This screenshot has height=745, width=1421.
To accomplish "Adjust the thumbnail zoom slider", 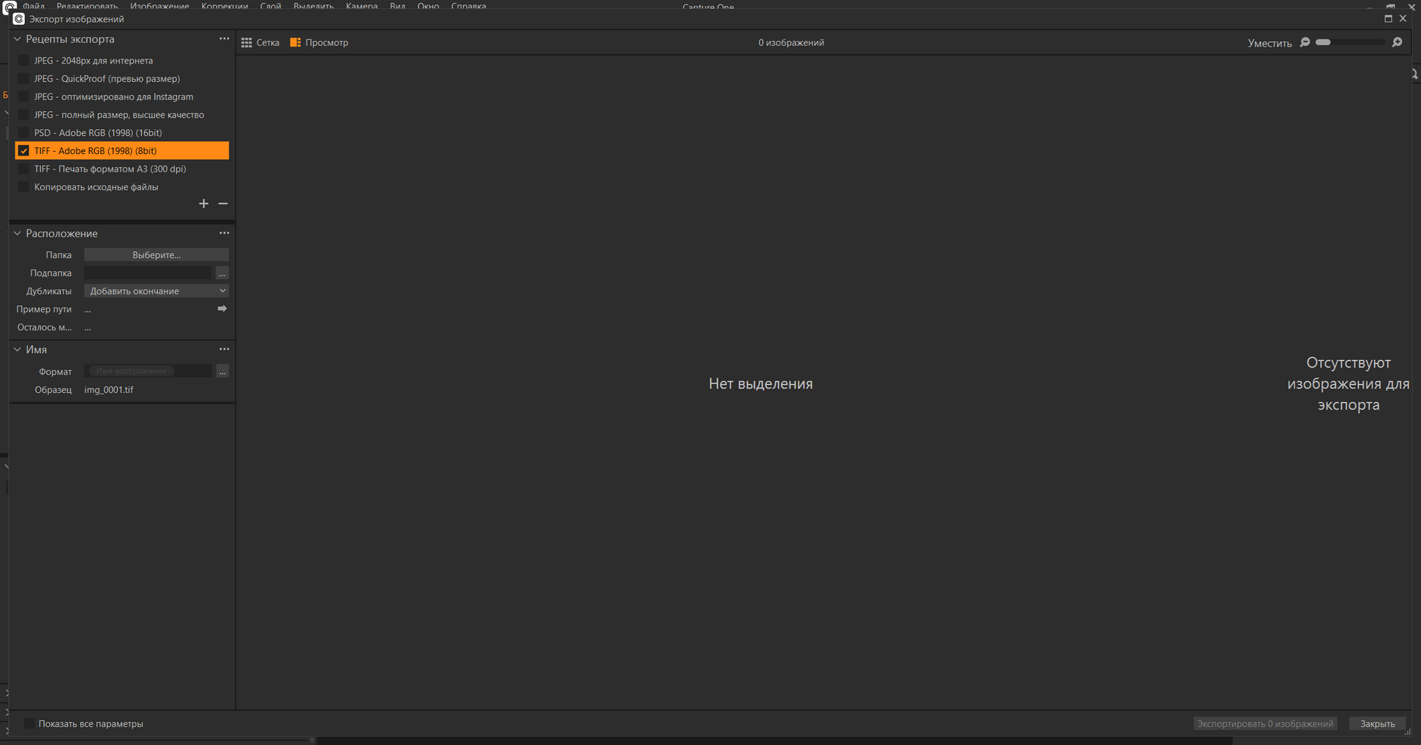I will click(1349, 42).
